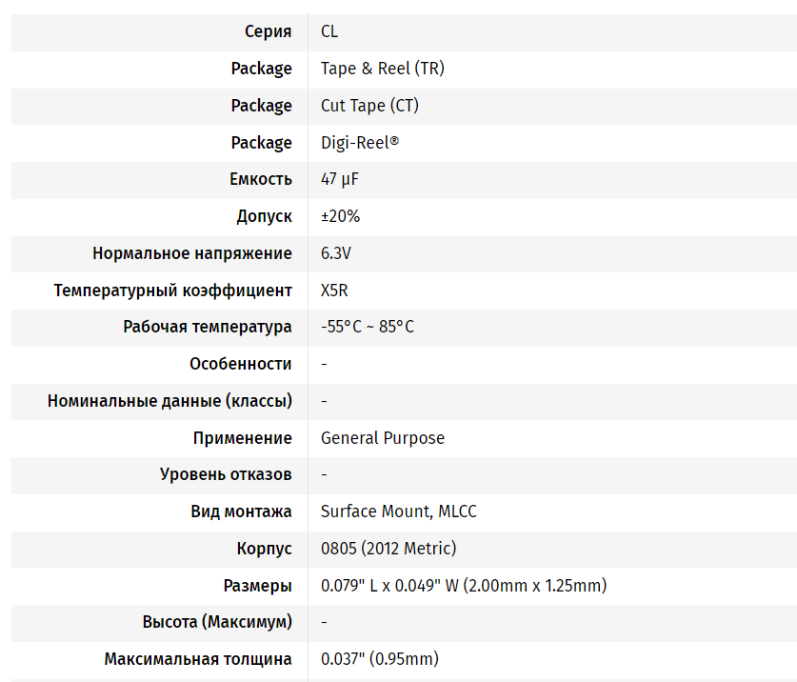
Task: Click the "Температурный коэффициент" label
Action: [x=173, y=291]
